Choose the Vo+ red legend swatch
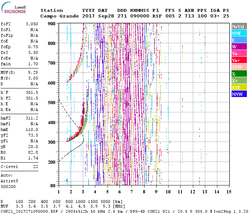 tap(238, 60)
